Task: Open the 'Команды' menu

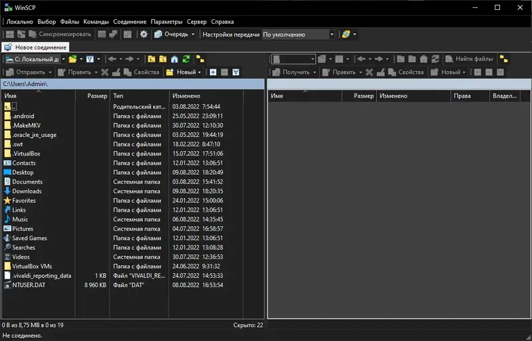Action: (x=96, y=22)
